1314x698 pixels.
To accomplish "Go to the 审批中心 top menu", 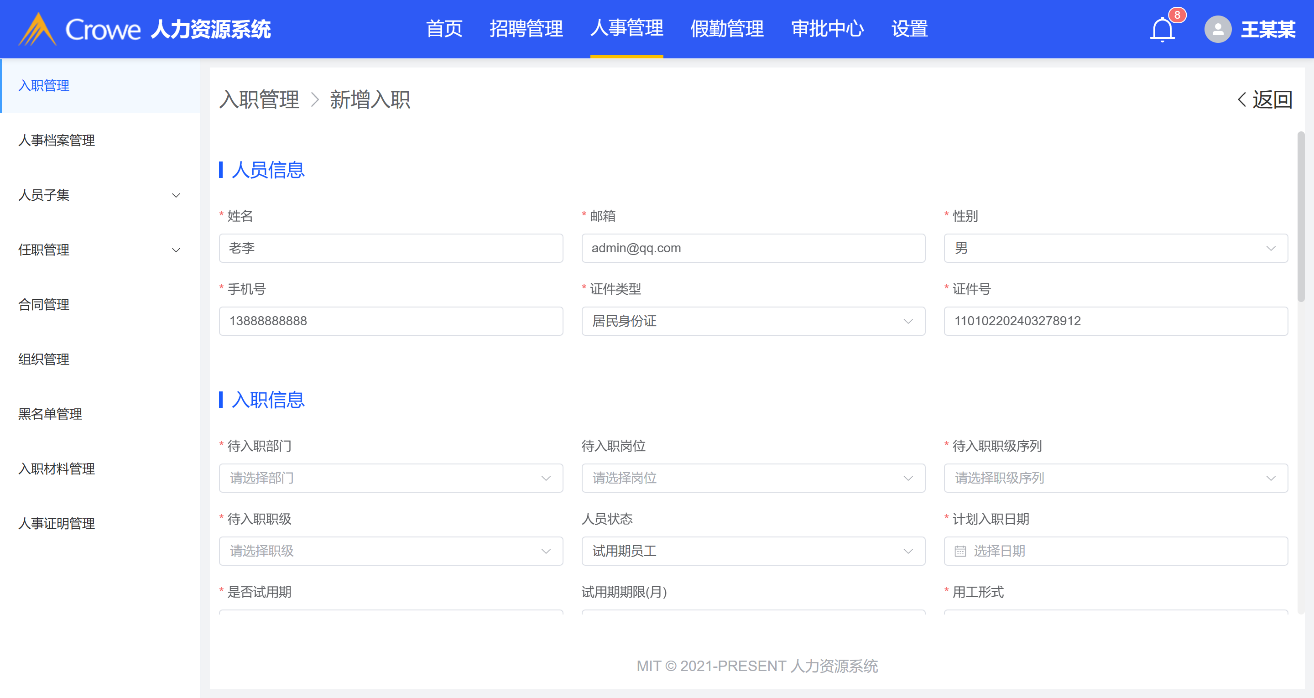I will 827,29.
